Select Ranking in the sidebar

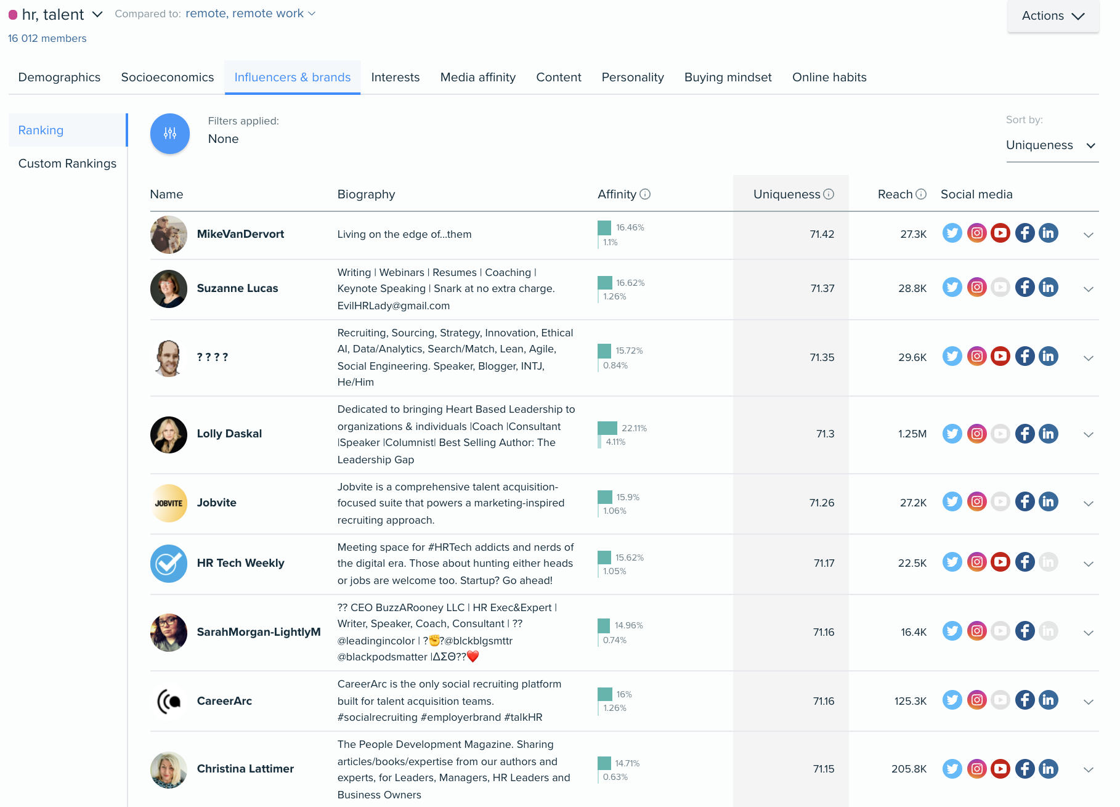point(68,130)
